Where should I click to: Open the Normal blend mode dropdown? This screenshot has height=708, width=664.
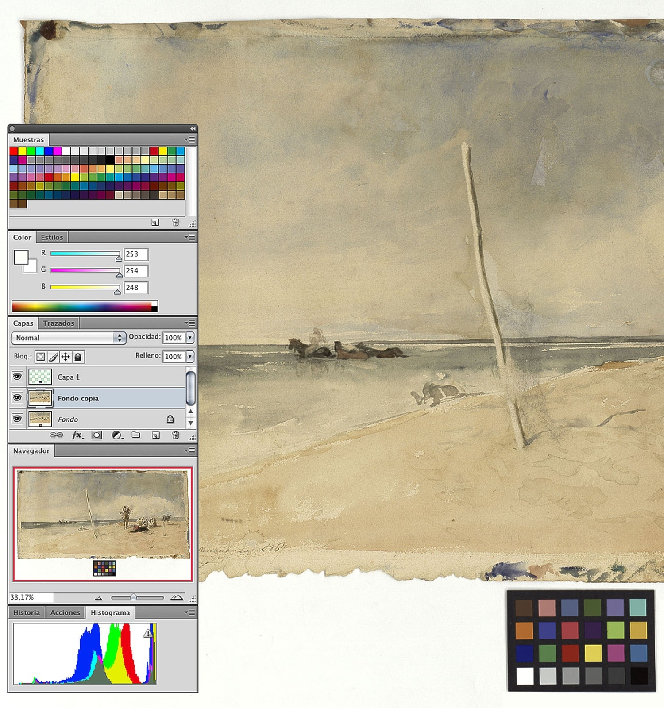click(x=68, y=338)
